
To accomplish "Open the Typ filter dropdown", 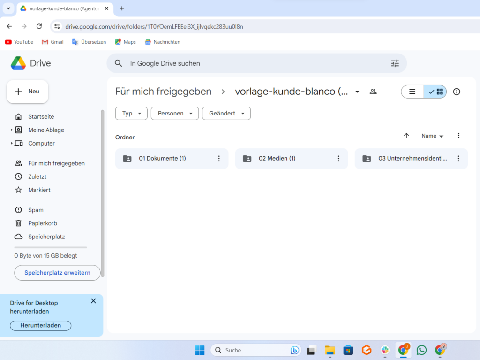I will tap(131, 114).
